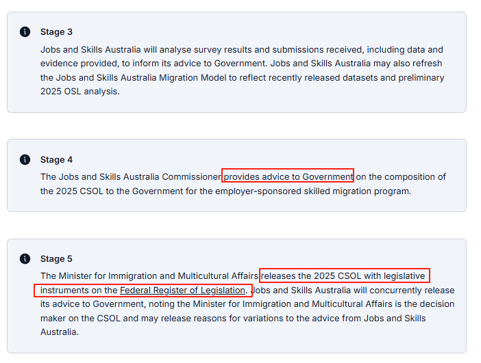Click 'The Jobs and Skills Australia Commissioner' text
The image size is (481, 363).
pos(131,177)
